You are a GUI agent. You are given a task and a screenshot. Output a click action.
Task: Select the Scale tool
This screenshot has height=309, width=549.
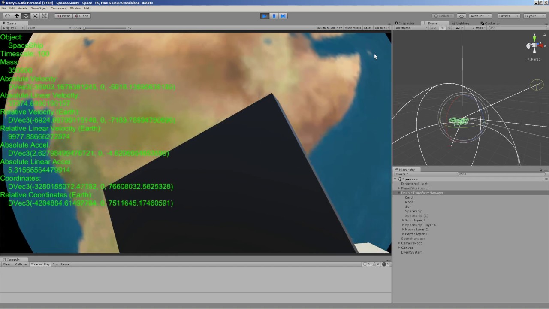(x=35, y=16)
